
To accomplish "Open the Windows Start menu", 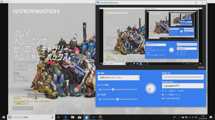I will [4, 117].
